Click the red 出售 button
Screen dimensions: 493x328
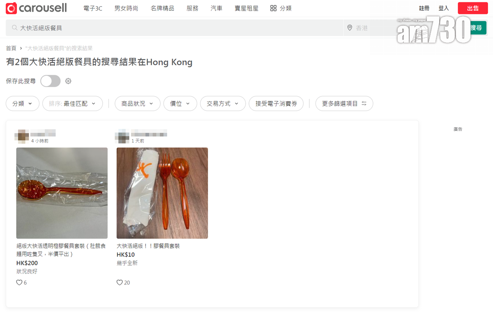click(x=472, y=8)
